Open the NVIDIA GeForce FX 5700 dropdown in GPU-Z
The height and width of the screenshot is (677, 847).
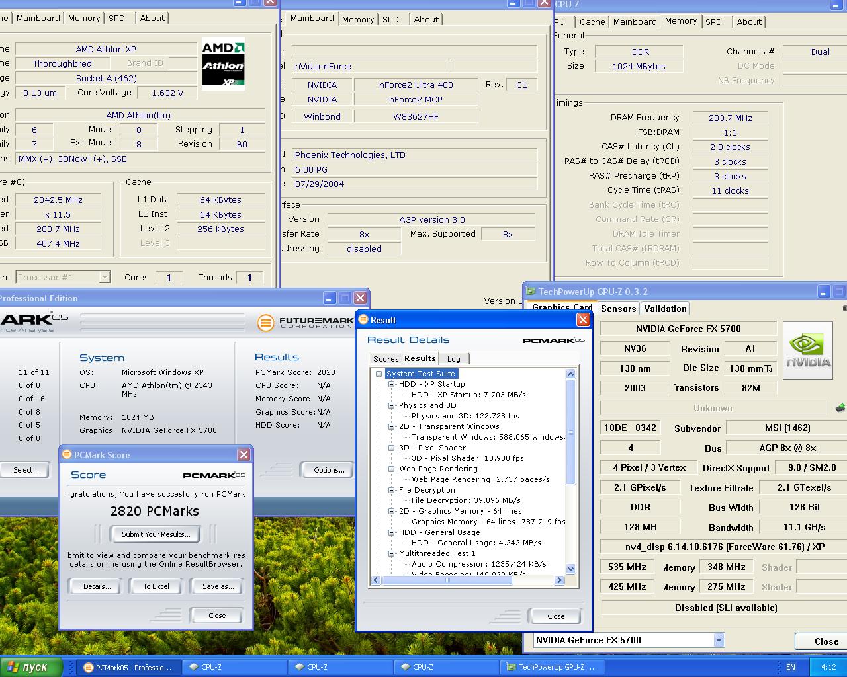coord(719,640)
